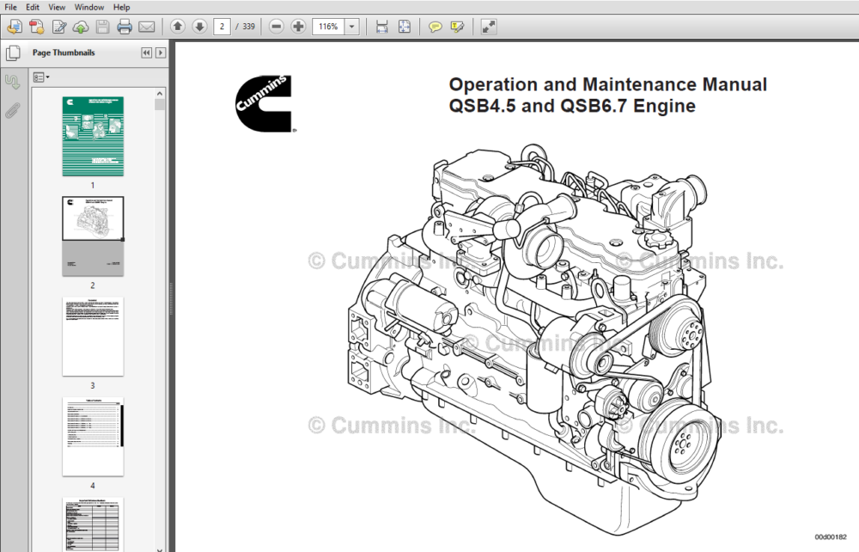
Task: Click the thumbnails scrollbar up arrow
Action: 160,94
